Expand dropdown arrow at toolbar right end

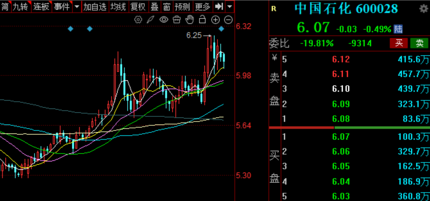pyautogui.click(x=230, y=7)
